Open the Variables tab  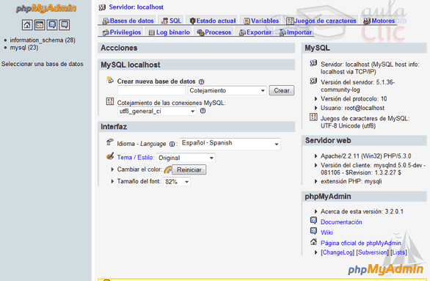[261, 21]
